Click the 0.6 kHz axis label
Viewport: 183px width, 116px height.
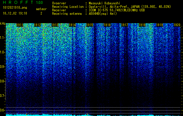[2, 110]
